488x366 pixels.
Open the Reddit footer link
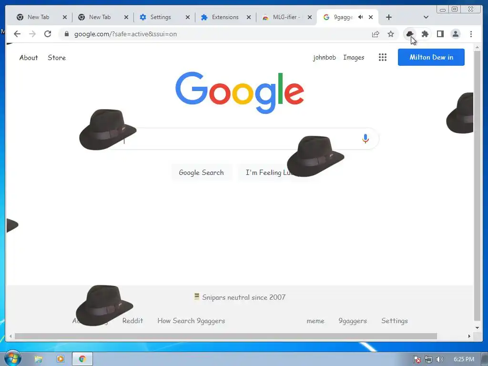tap(132, 321)
